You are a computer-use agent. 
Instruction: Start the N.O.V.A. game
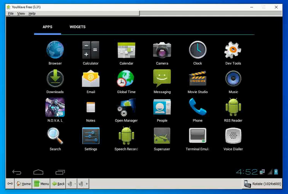[x=55, y=107]
